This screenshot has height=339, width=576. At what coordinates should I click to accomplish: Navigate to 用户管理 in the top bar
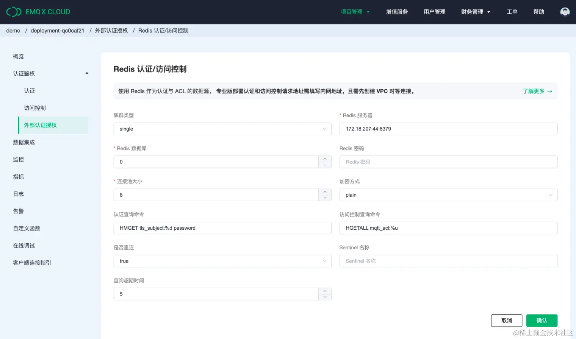pyautogui.click(x=434, y=12)
